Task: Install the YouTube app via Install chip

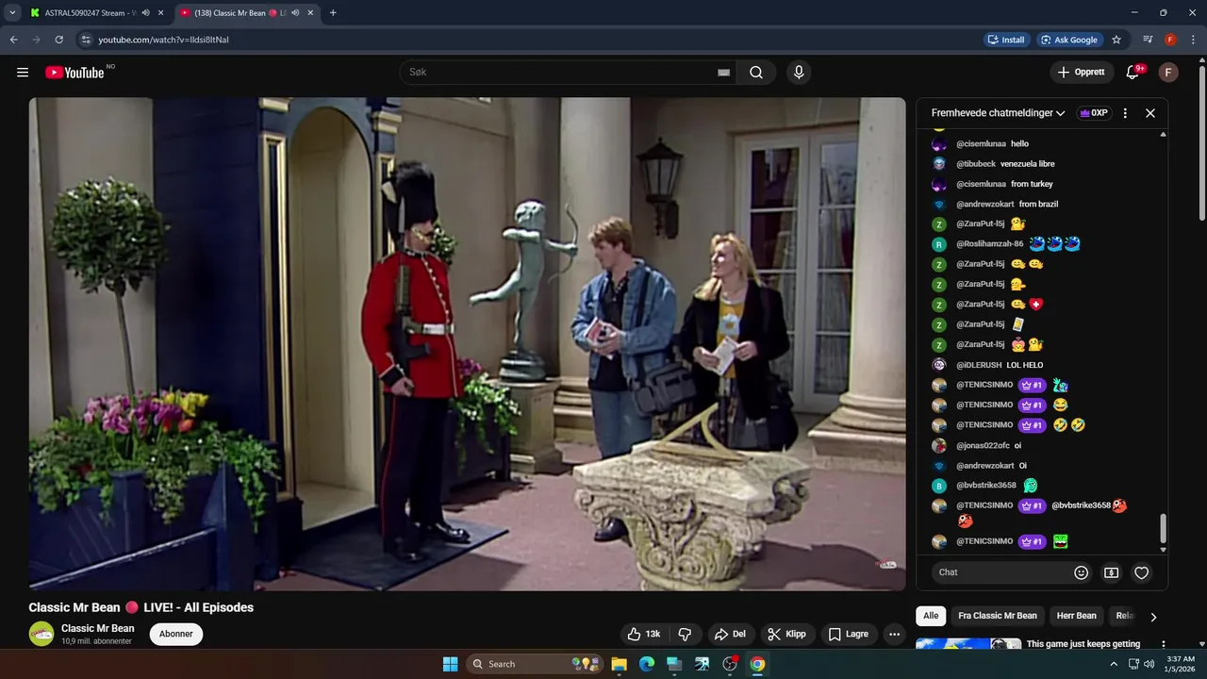Action: coord(1006,40)
